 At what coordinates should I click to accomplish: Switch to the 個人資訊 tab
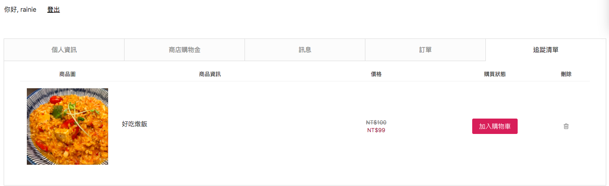point(64,50)
